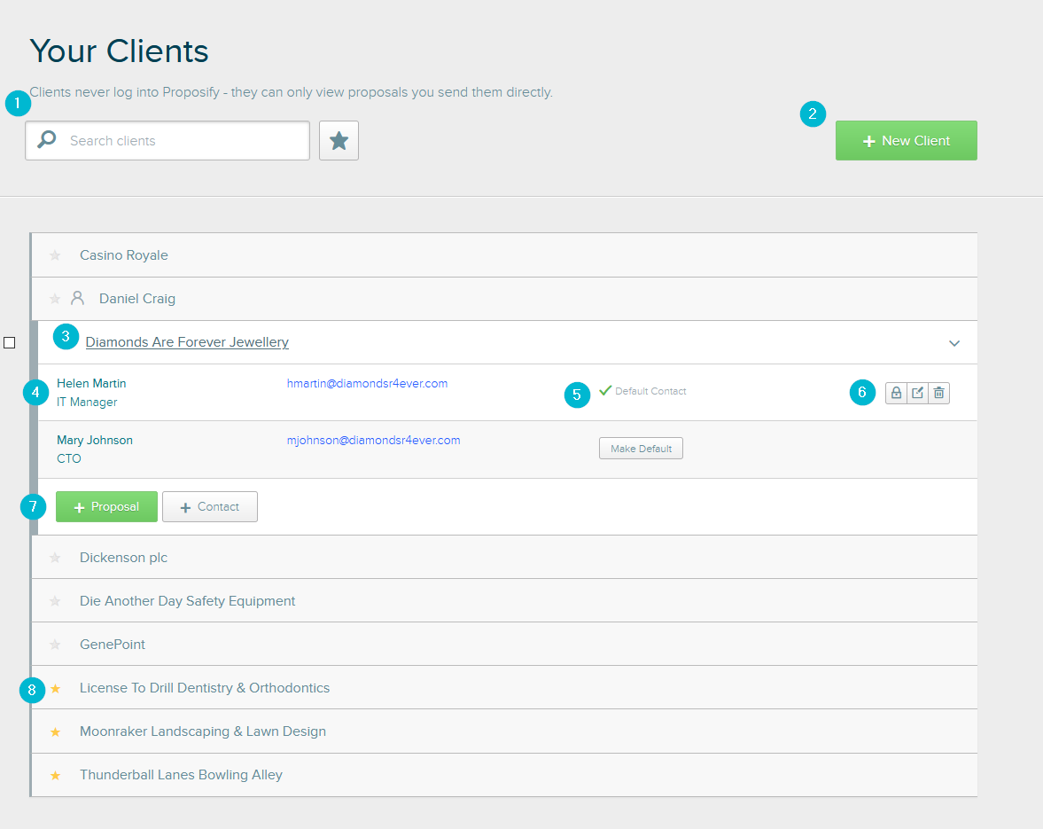1043x829 pixels.
Task: Expand License To Drill Dentistry row
Action: pyautogui.click(x=504, y=687)
